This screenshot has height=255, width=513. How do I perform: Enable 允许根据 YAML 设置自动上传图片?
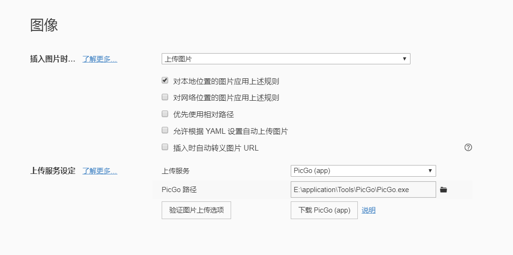click(x=165, y=131)
